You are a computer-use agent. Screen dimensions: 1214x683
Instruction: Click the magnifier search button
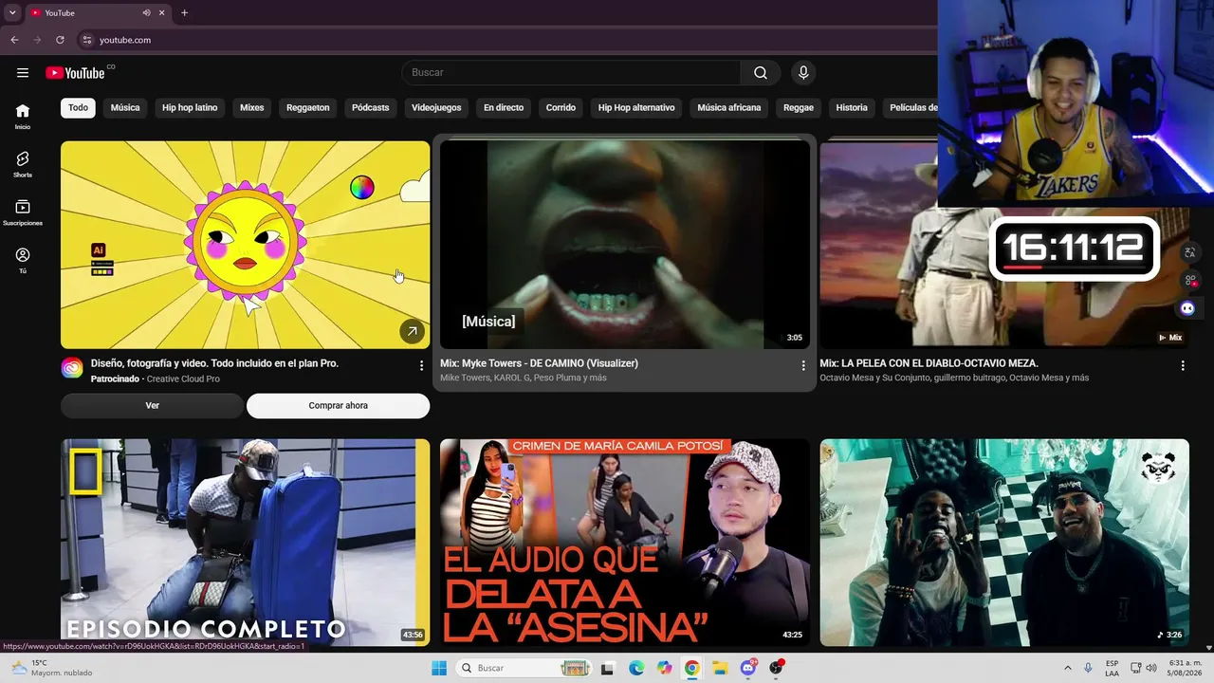point(761,73)
